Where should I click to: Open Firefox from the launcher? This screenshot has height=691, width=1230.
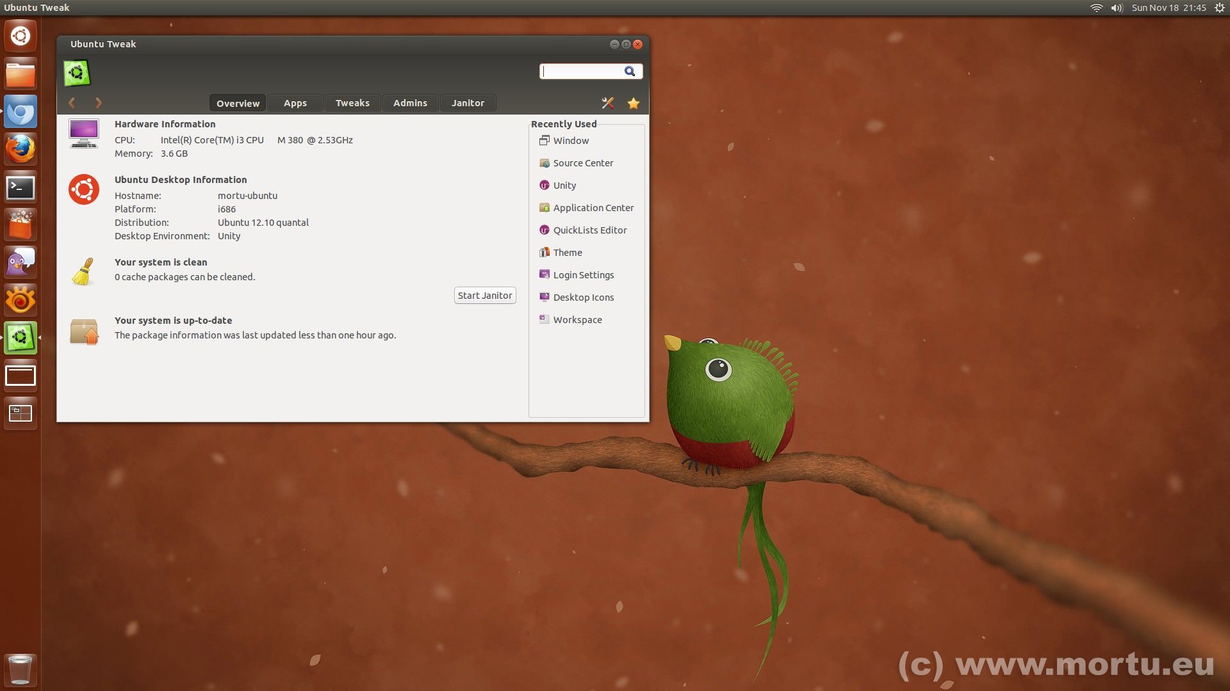click(20, 150)
